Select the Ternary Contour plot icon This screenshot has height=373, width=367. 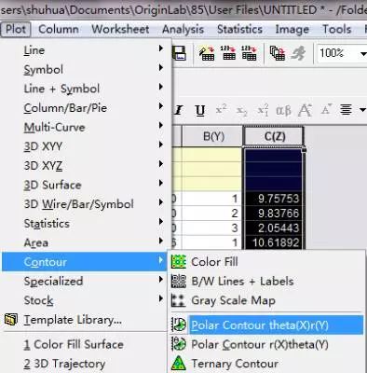point(179,364)
